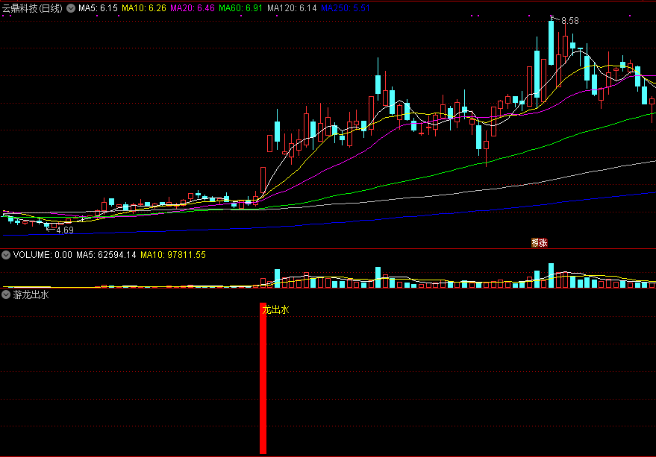Select the VOLUME: 0.00 readout
The image size is (656, 457).
pyautogui.click(x=43, y=255)
